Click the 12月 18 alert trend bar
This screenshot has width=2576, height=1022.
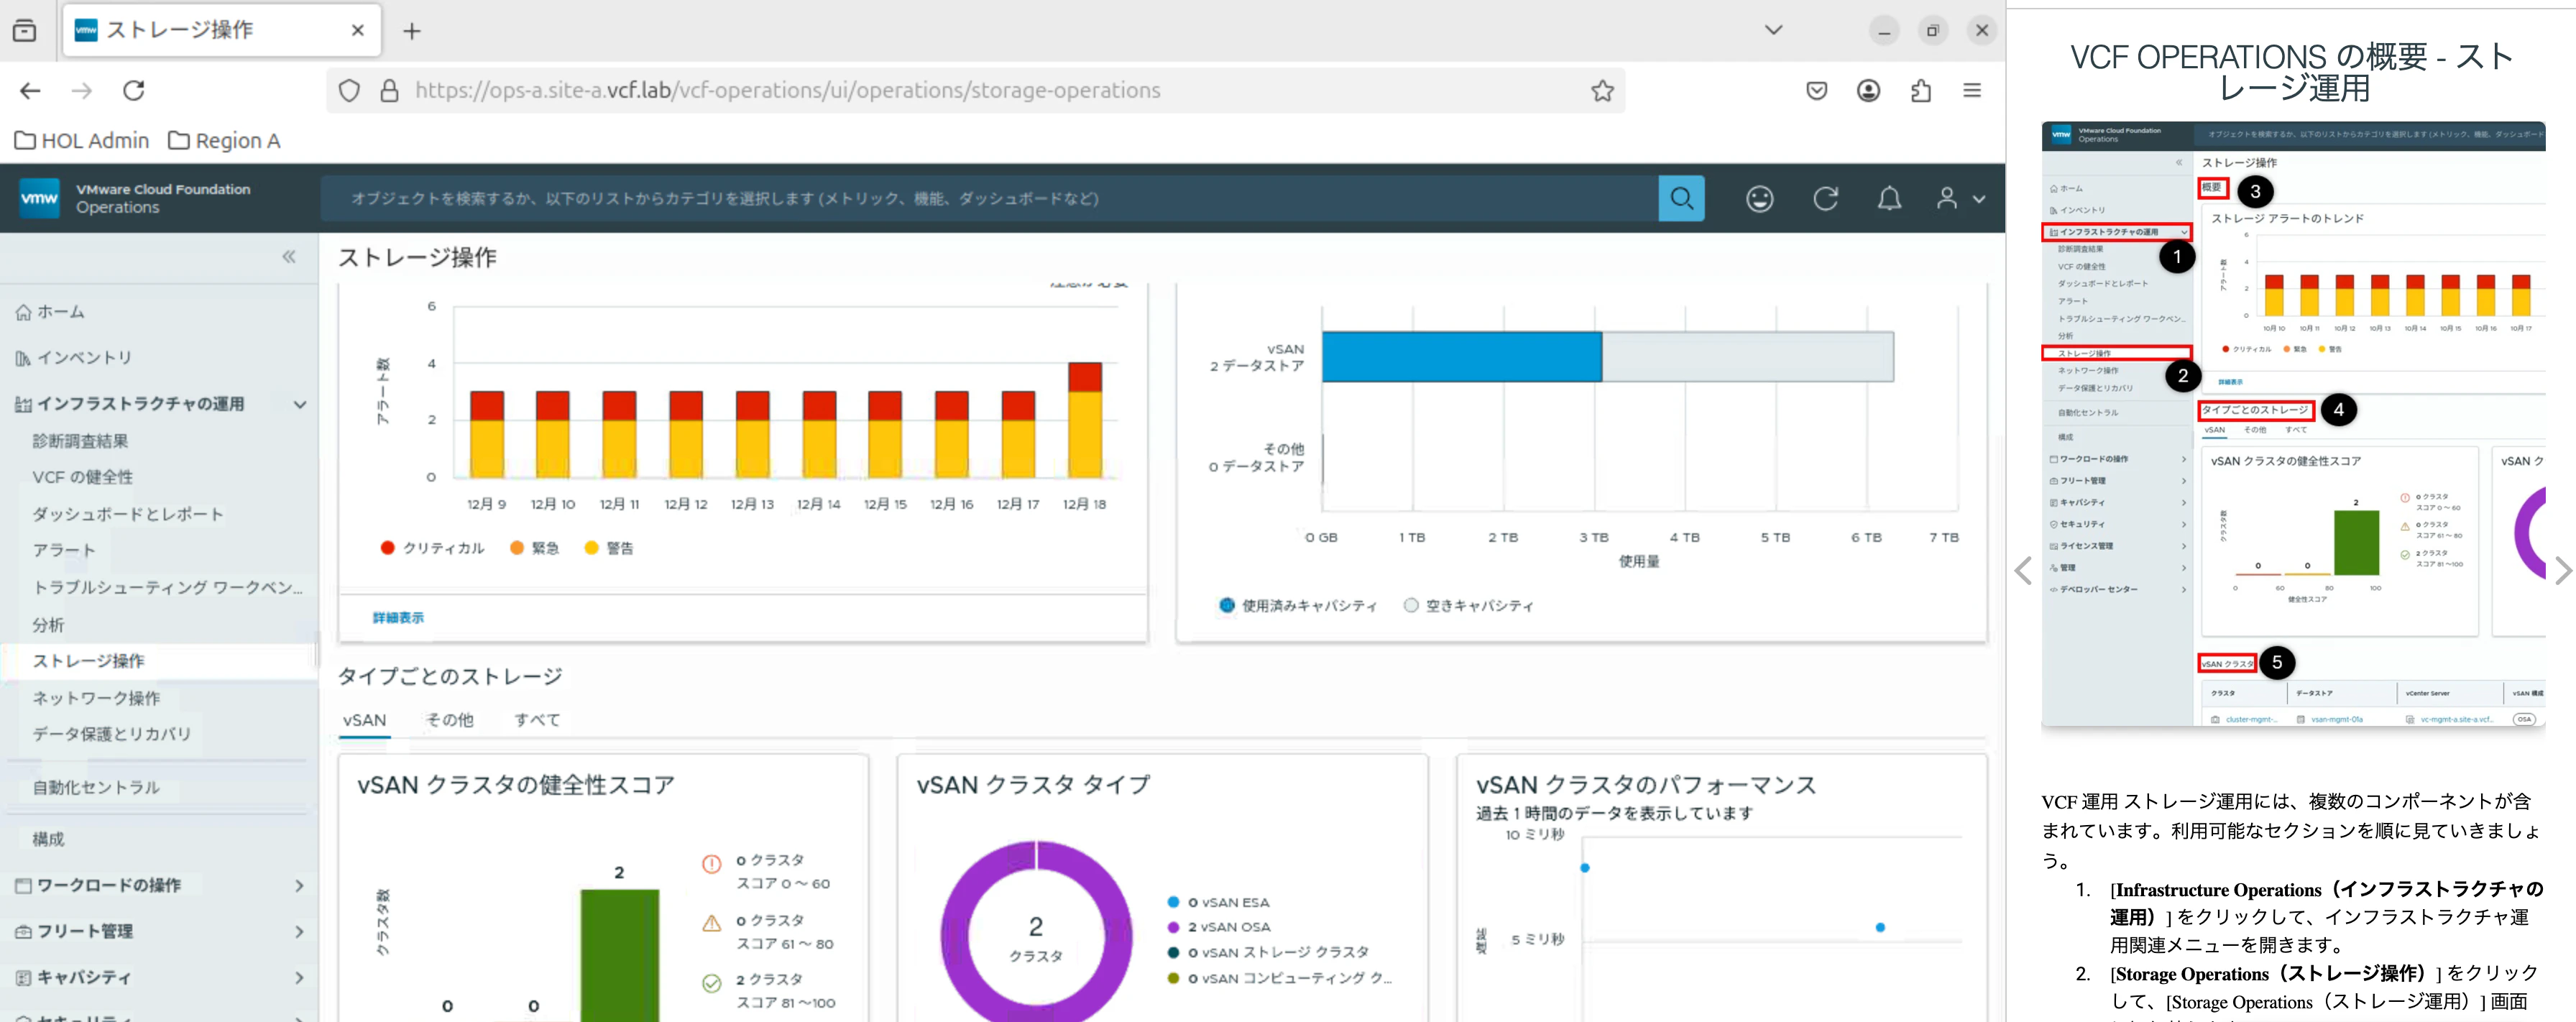click(x=1085, y=420)
